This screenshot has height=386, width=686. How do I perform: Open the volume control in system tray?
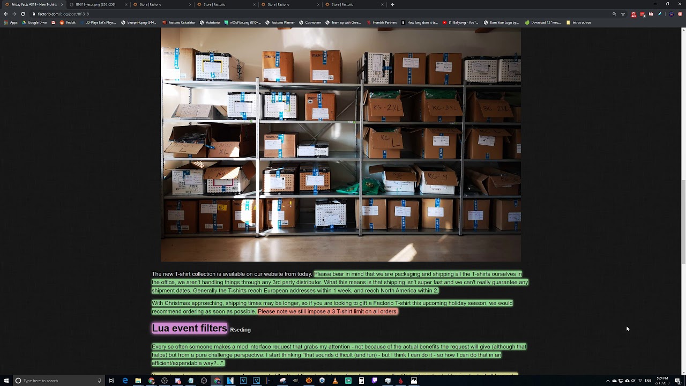[633, 381]
